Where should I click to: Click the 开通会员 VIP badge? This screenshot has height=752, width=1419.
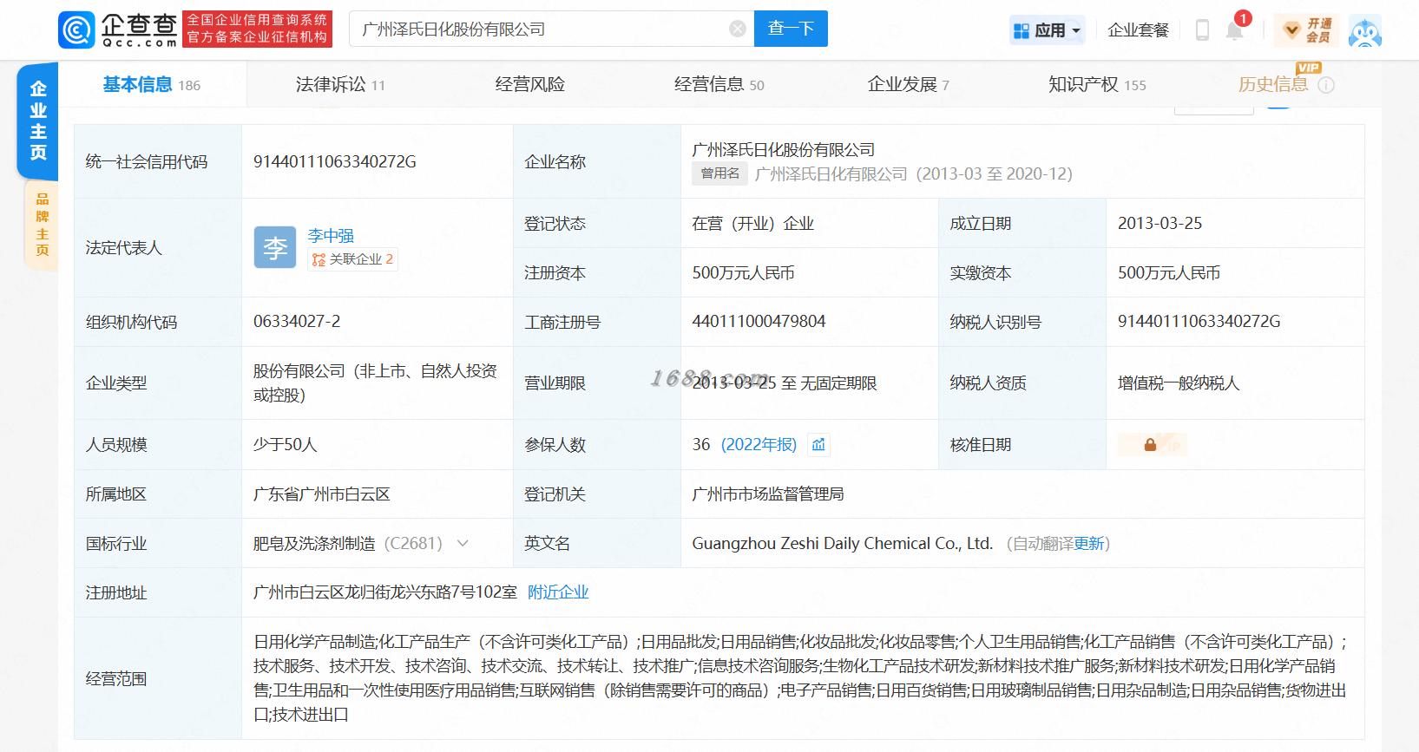coord(1307,30)
